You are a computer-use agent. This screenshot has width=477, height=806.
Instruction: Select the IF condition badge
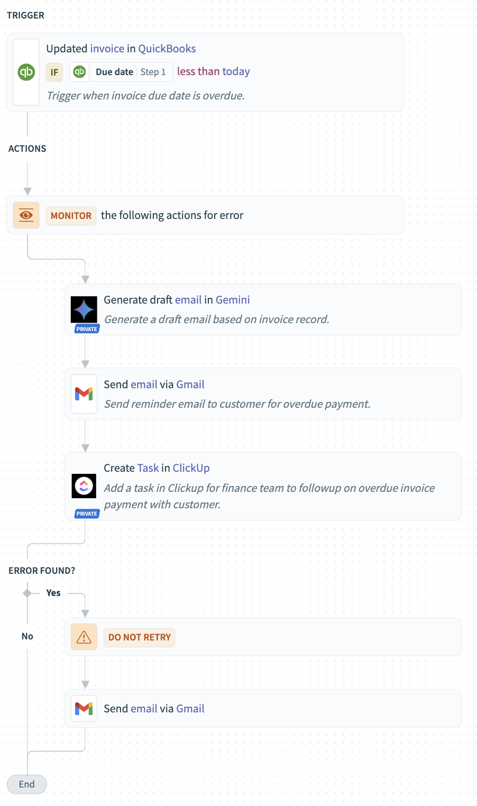click(x=54, y=72)
